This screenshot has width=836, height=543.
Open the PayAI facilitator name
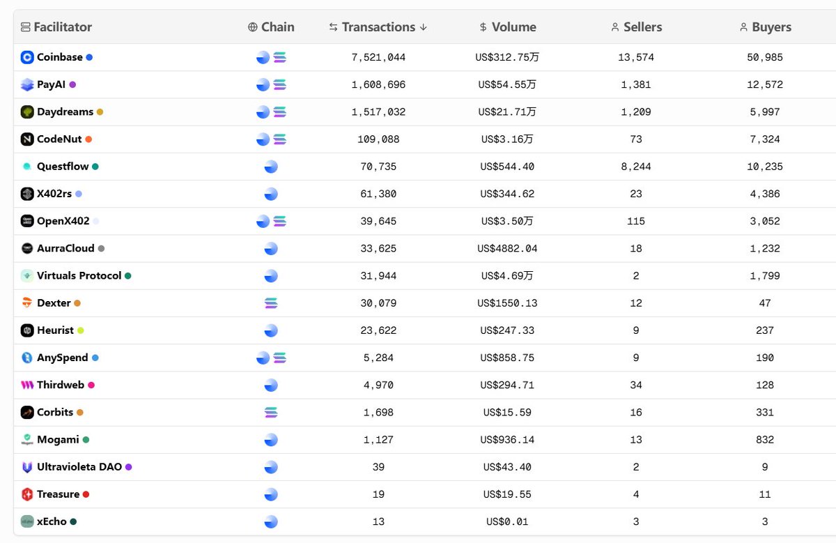coord(52,84)
